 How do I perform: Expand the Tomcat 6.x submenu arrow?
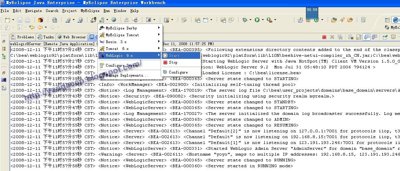coord(159,48)
